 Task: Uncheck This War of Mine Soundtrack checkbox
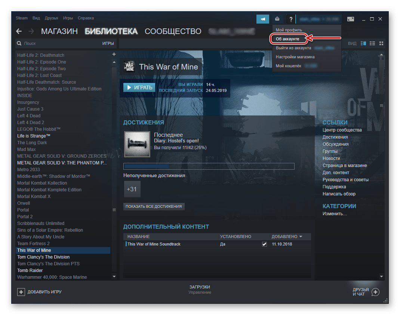pyautogui.click(x=265, y=244)
